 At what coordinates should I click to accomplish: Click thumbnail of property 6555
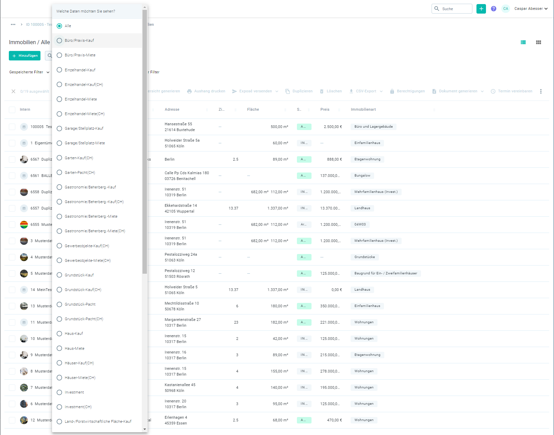(x=24, y=224)
